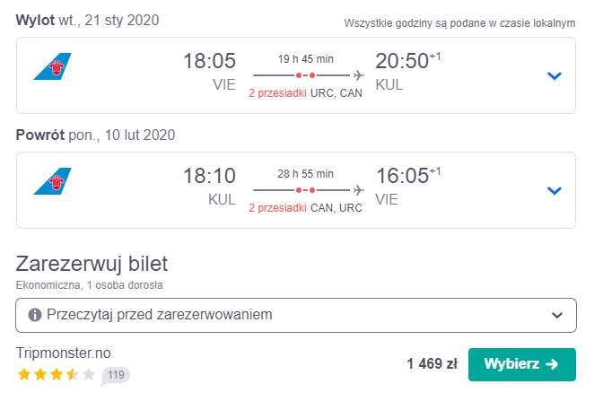Click the 16:05 VIE arrival time
Viewport: 594px width, 401px height.
click(408, 187)
